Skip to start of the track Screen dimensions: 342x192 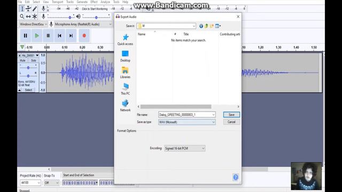(x=59, y=36)
